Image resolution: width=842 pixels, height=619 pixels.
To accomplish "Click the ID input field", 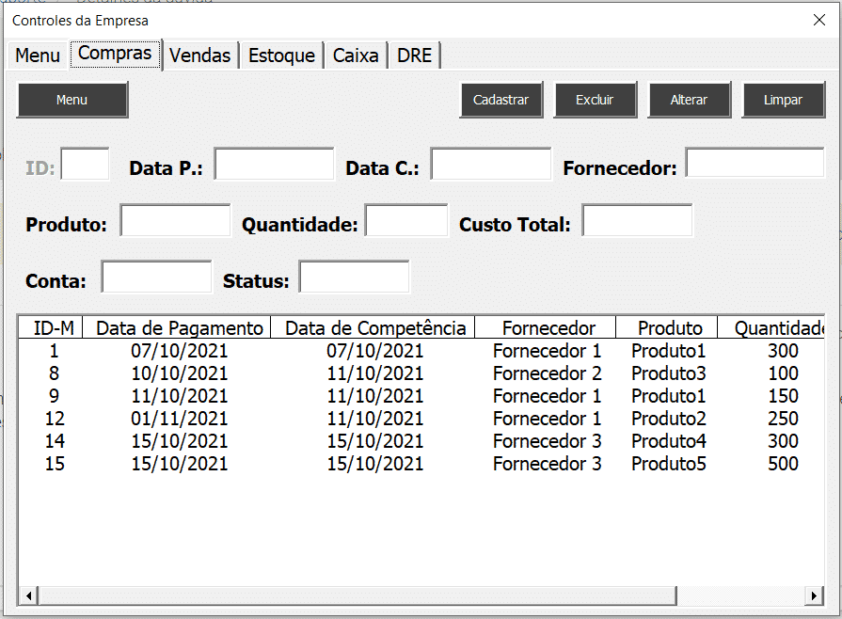I will [85, 164].
